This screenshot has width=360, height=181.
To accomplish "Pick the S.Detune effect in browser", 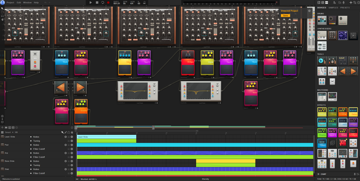I will 353,133.
